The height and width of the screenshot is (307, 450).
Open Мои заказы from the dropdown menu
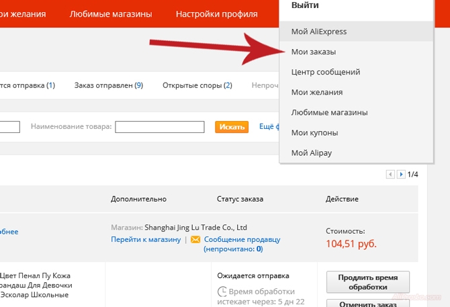pyautogui.click(x=356, y=52)
